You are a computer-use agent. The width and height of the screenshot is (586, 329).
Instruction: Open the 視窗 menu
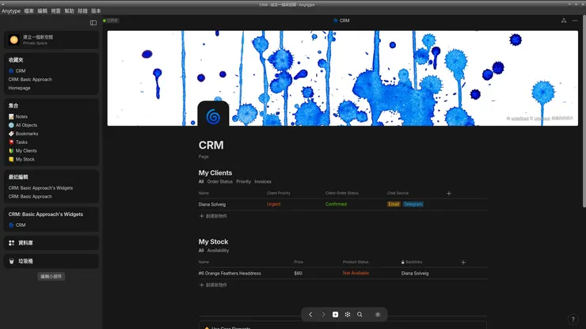(55, 11)
